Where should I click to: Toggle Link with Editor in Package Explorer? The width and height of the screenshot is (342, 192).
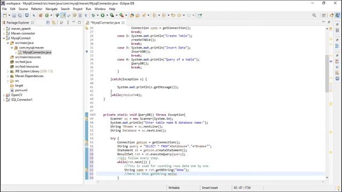click(x=53, y=22)
